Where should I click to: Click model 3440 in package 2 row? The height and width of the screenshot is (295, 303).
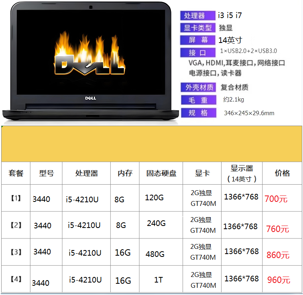pos(43,226)
